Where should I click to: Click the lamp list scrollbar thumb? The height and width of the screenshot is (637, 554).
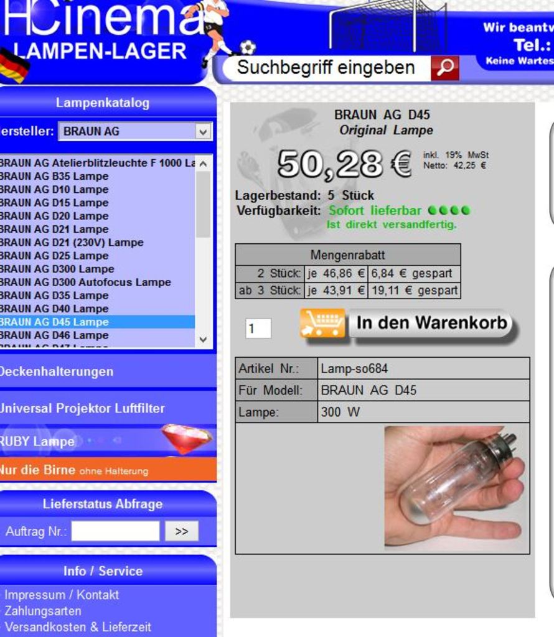203,204
